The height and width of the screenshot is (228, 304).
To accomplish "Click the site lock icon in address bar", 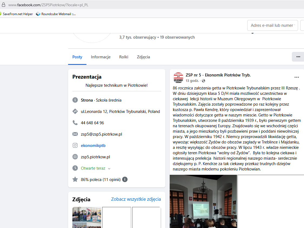I will (3, 5).
